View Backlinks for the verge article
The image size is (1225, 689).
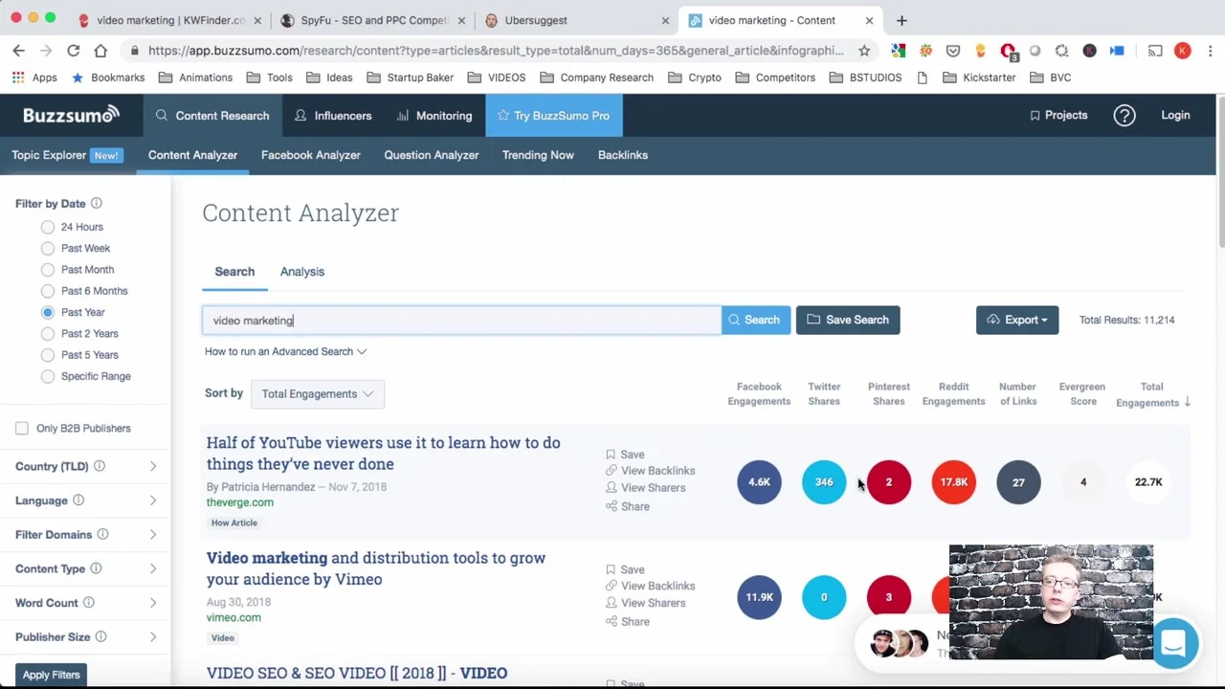coord(651,471)
